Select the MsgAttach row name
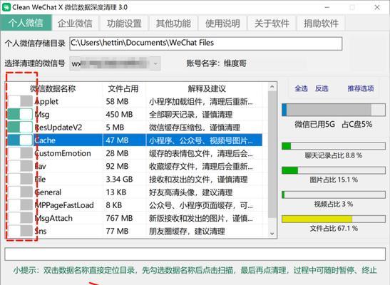390x285 pixels. coord(53,218)
